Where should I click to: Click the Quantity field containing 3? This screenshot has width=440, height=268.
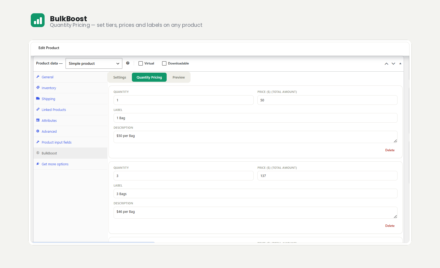pos(184,176)
